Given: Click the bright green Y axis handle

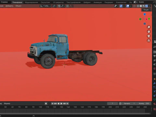Looking at the screenshot, I should (149, 19).
